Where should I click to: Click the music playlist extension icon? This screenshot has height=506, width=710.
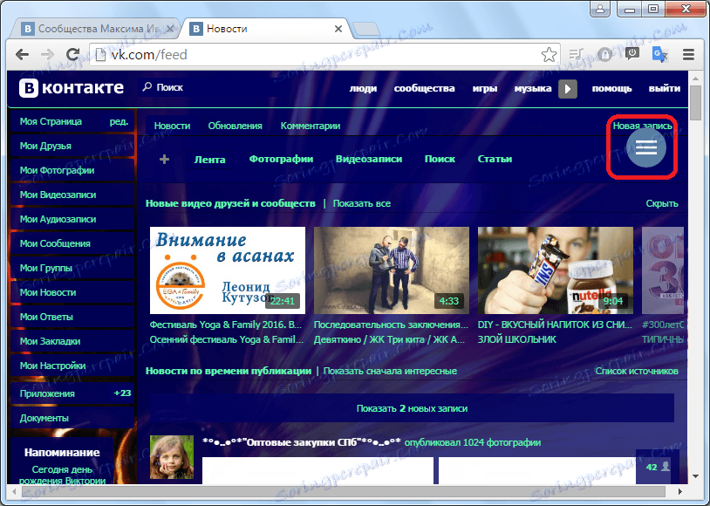[577, 55]
